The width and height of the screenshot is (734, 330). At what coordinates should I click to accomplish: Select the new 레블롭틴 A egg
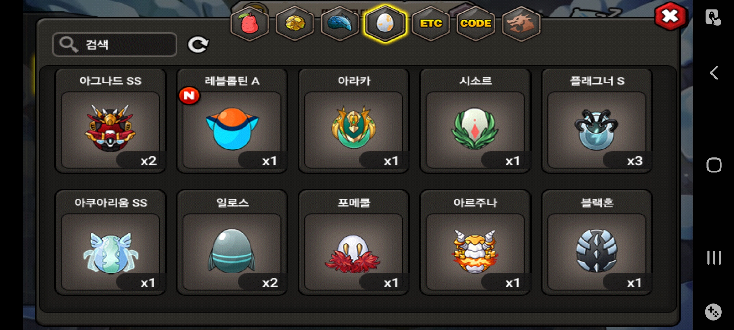(232, 121)
